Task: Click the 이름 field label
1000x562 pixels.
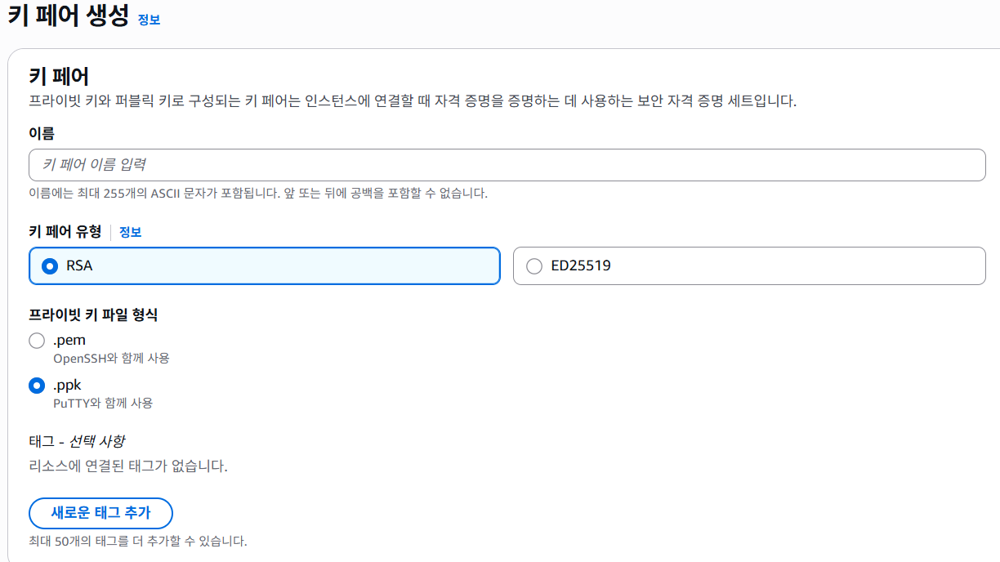Action: click(42, 133)
